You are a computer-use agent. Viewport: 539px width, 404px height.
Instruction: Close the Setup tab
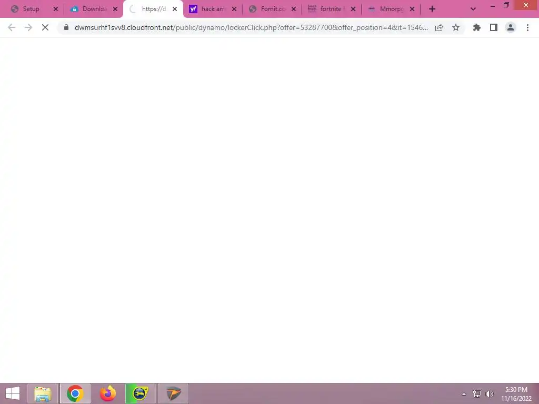click(x=56, y=9)
